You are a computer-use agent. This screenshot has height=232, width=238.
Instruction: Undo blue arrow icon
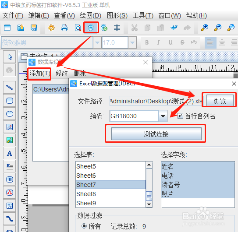point(174,28)
